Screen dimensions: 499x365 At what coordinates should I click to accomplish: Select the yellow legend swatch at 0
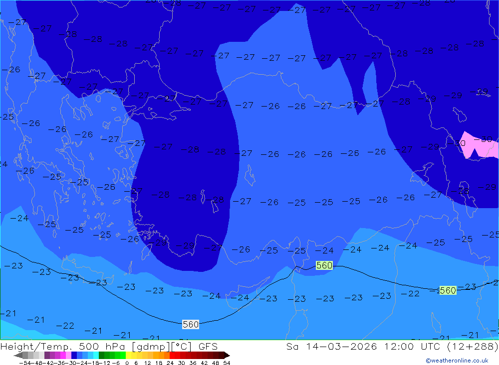pyautogui.click(x=129, y=355)
